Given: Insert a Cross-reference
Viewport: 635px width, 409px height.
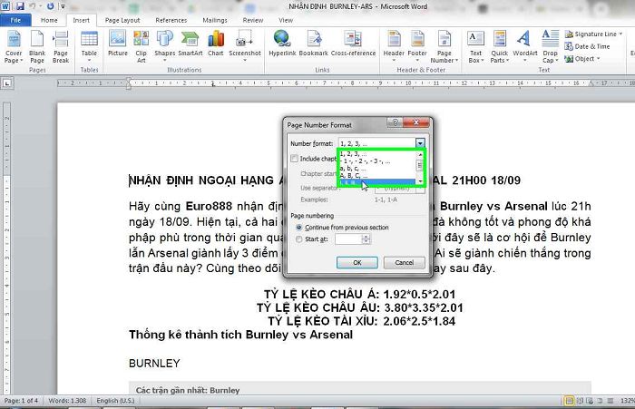Looking at the screenshot, I should [353, 44].
